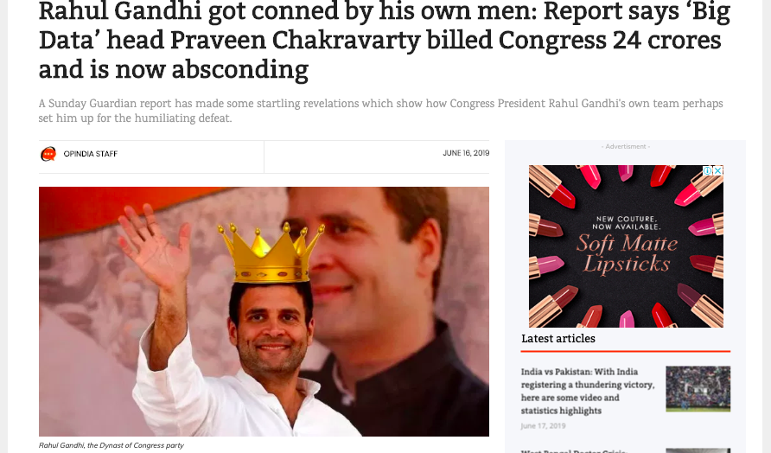The width and height of the screenshot is (771, 453).
Task: Click the Sunday Guardian report subheading text
Action: click(380, 111)
